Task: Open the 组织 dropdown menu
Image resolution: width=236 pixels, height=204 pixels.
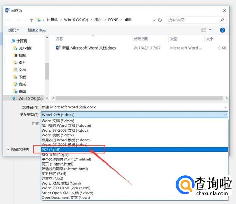Action: click(14, 30)
